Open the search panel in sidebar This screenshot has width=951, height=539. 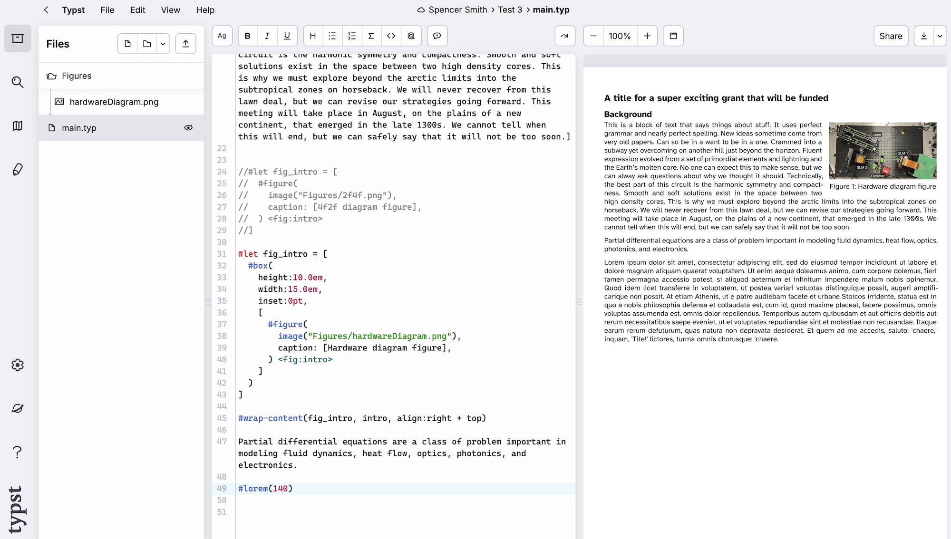[18, 82]
